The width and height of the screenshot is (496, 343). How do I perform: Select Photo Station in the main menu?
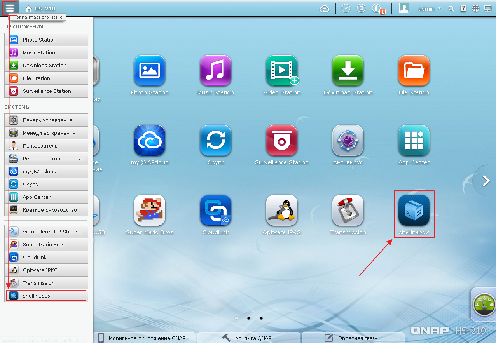46,40
